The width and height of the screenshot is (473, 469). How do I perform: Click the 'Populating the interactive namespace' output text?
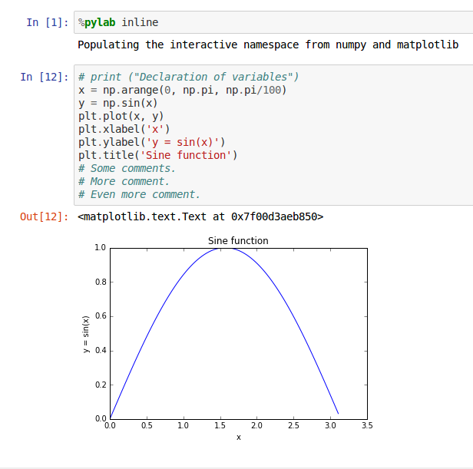268,45
